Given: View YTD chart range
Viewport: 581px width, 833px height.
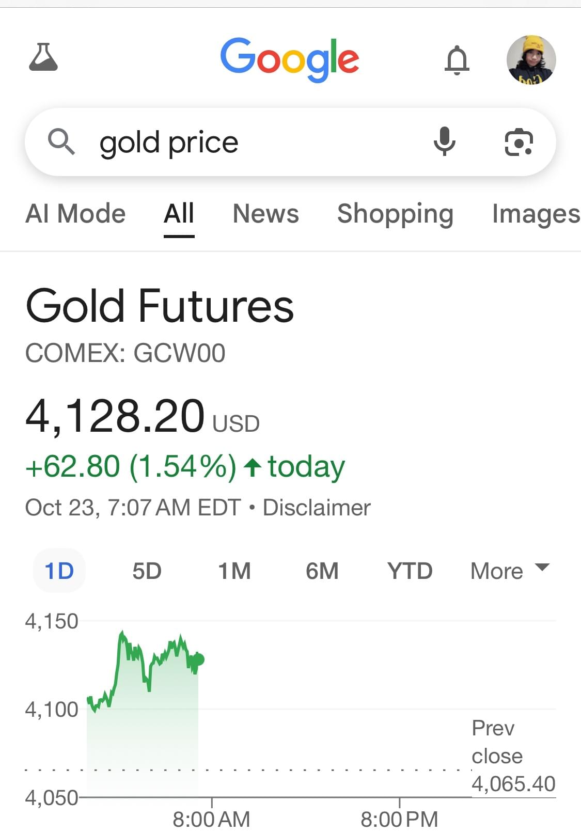Looking at the screenshot, I should coord(410,571).
